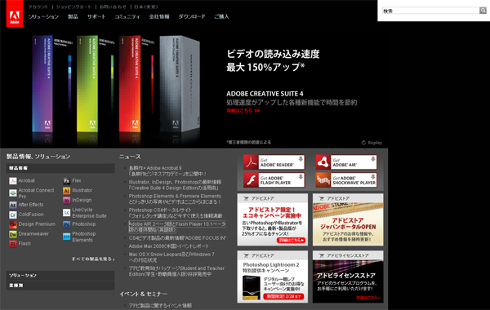This screenshot has height=310, width=490.
Task: Open the アドビストア限定 エコキャンペーン banner
Action: point(273,219)
